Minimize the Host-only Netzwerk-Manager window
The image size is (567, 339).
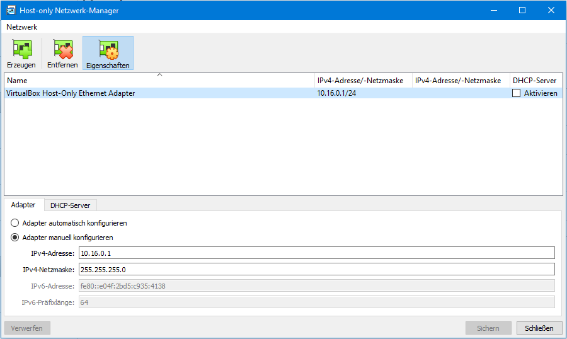click(493, 10)
